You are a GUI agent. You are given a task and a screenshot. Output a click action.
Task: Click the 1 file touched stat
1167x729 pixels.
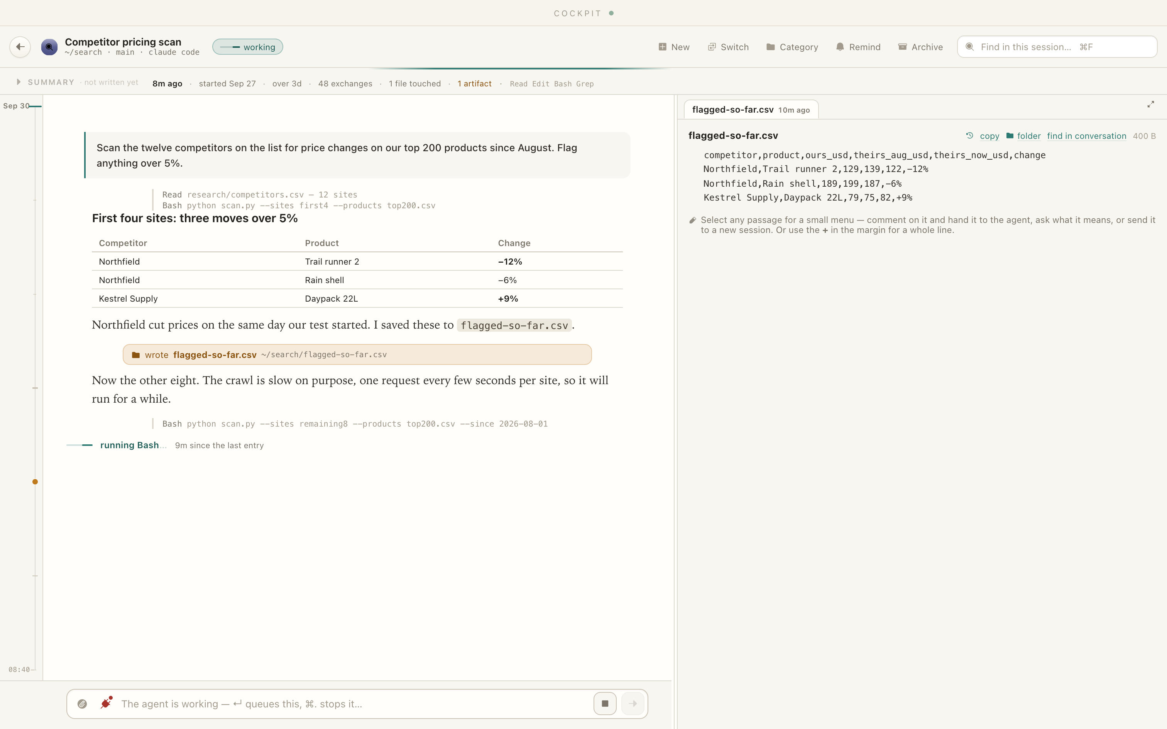click(415, 83)
